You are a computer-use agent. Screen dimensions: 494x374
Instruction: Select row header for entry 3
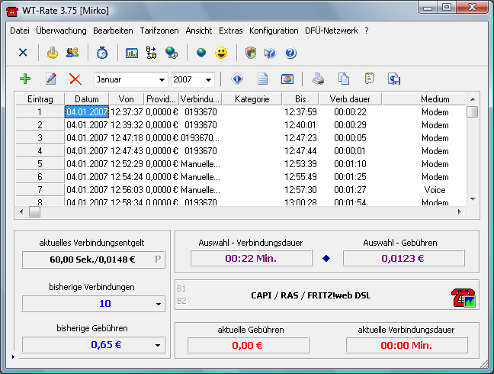(40, 138)
